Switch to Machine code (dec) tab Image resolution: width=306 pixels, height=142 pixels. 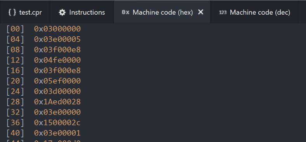tap(254, 12)
